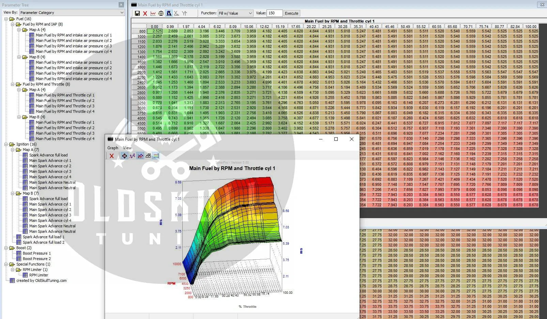Screen dimensions: 547x319
Task: Select RPM Limiter table in tree
Action: click(38, 275)
